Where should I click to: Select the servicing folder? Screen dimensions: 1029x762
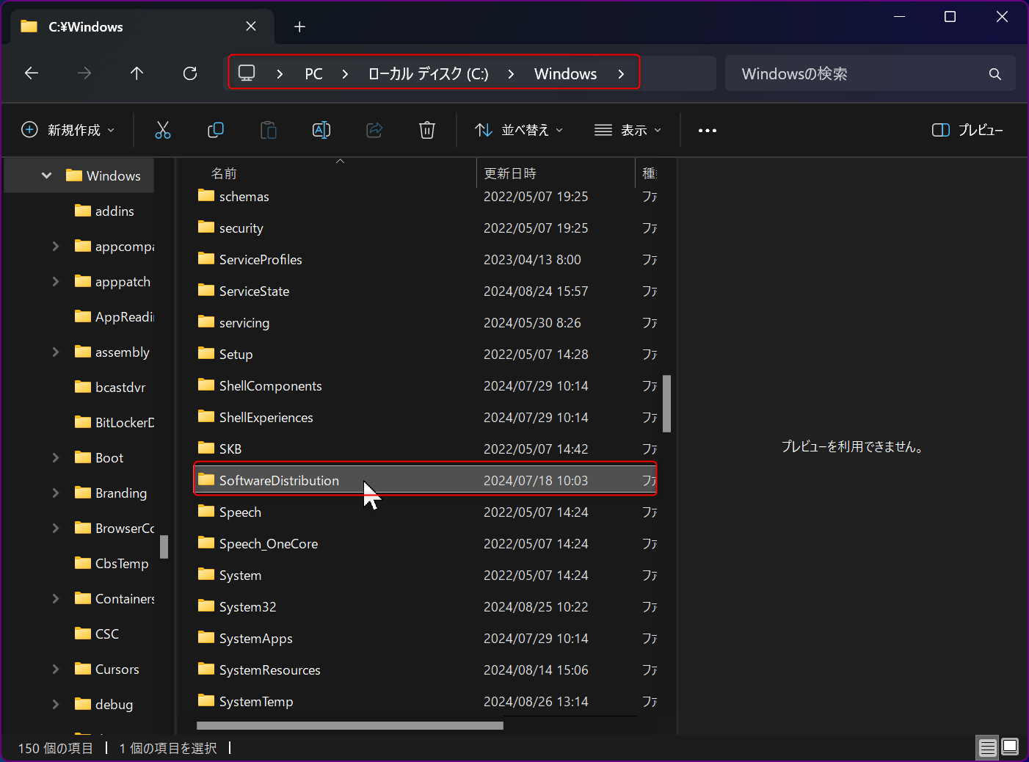426,323
